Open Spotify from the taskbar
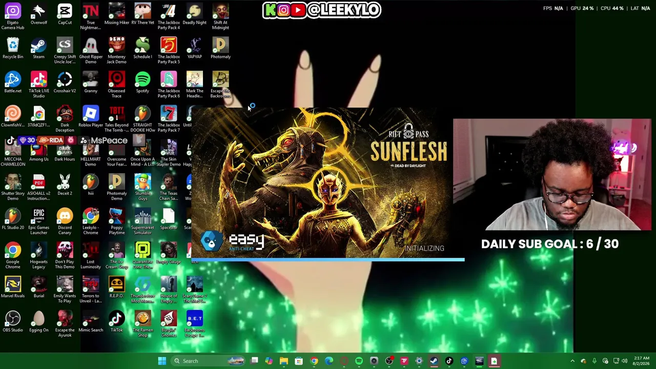Viewport: 656px width, 369px height. tap(359, 361)
